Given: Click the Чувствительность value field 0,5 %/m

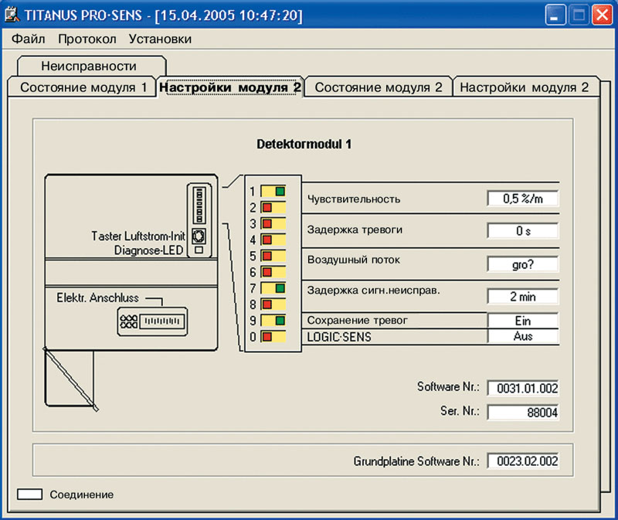Looking at the screenshot, I should [x=523, y=199].
